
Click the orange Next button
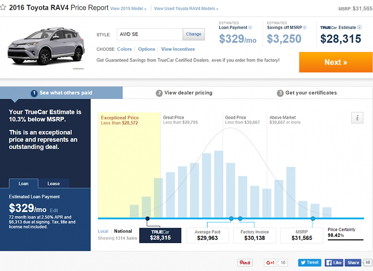336,62
